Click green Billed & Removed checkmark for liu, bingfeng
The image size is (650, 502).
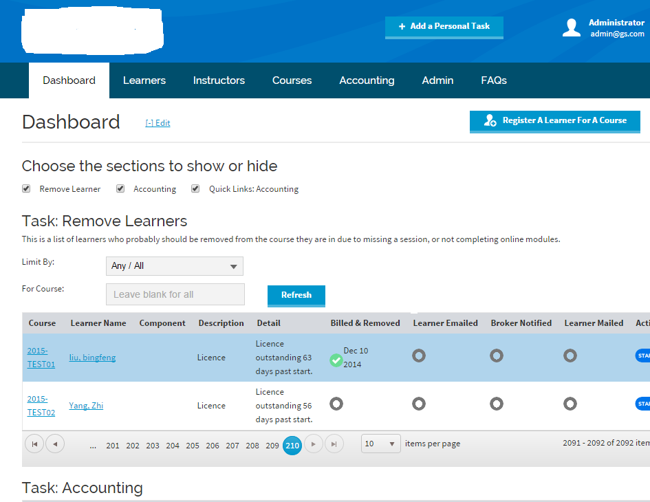coord(336,360)
